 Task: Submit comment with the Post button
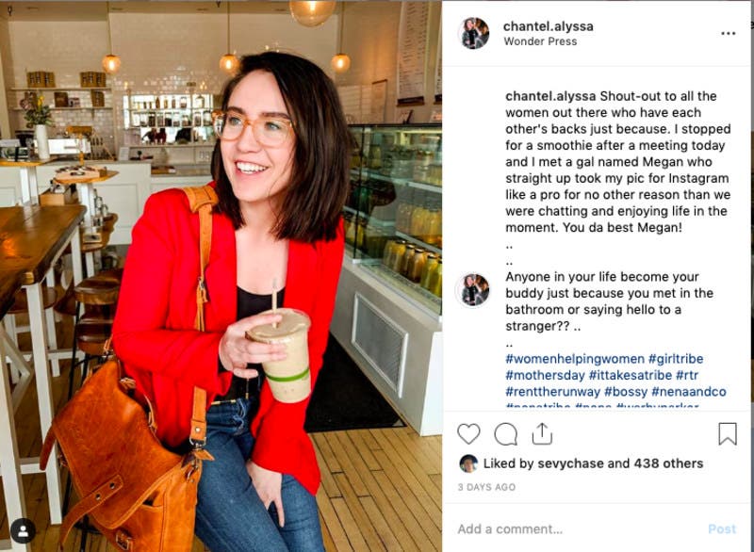[722, 529]
